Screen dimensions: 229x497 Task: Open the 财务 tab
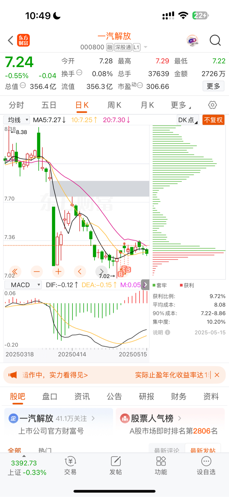(x=179, y=396)
